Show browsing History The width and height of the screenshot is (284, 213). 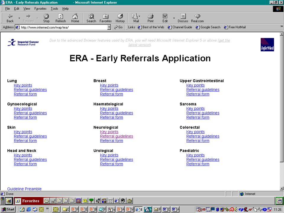click(x=120, y=18)
